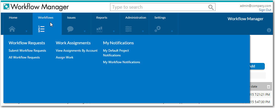Select the Settings tab label
The height and width of the screenshot is (108, 275).
160,18
